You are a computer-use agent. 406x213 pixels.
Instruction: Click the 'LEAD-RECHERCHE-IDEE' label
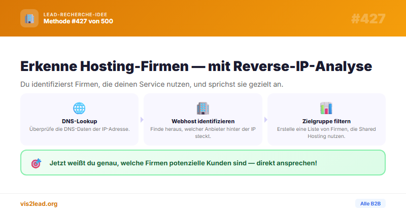75,15
